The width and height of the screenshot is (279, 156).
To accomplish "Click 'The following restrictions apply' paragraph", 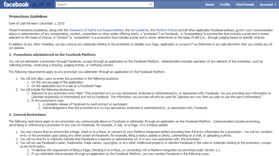I will click(x=135, y=123).
